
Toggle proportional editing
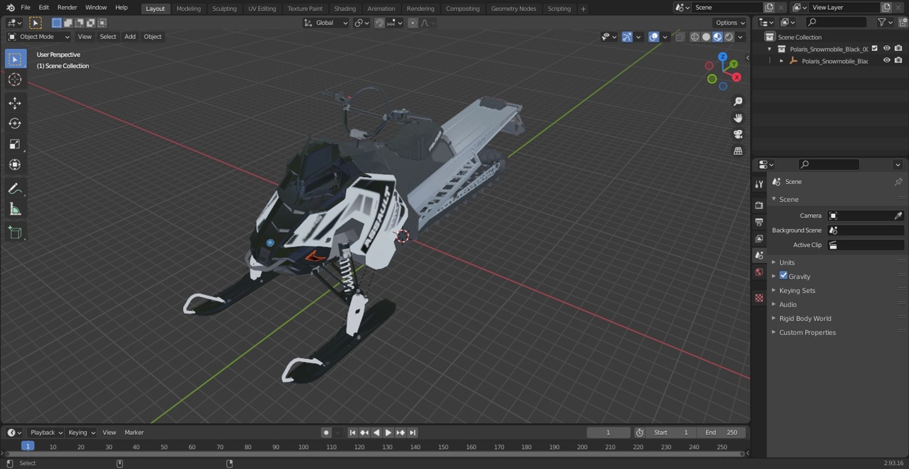click(413, 23)
